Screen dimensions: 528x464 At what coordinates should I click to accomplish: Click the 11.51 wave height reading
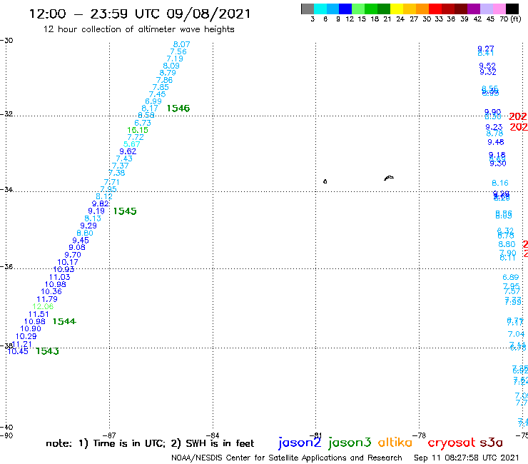39,314
